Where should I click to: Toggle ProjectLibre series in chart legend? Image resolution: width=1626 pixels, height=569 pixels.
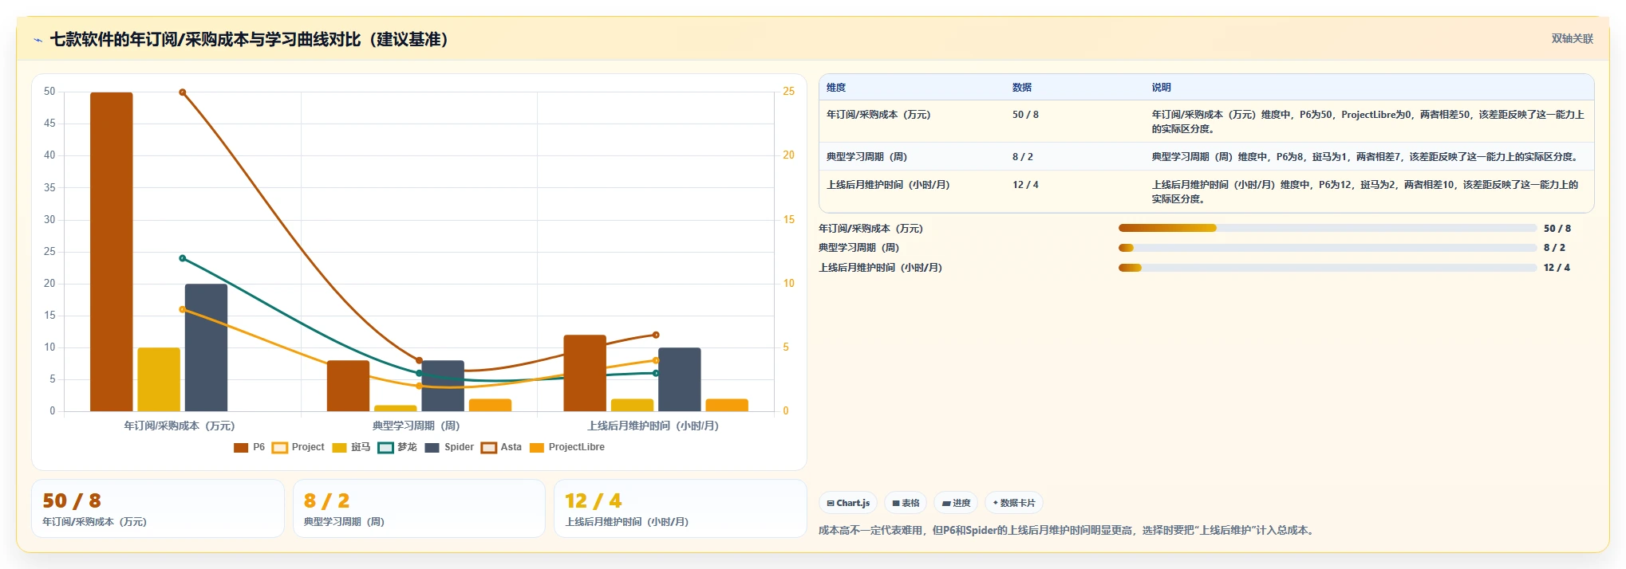pos(567,447)
